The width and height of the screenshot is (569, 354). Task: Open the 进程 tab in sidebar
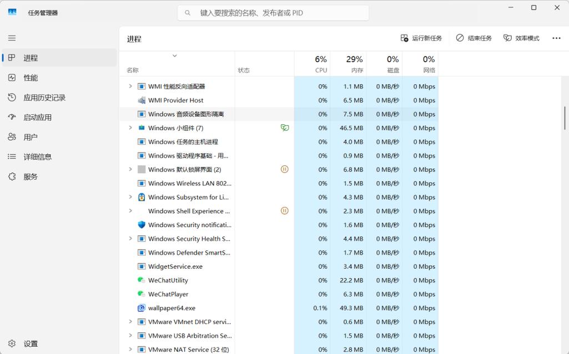pyautogui.click(x=59, y=58)
